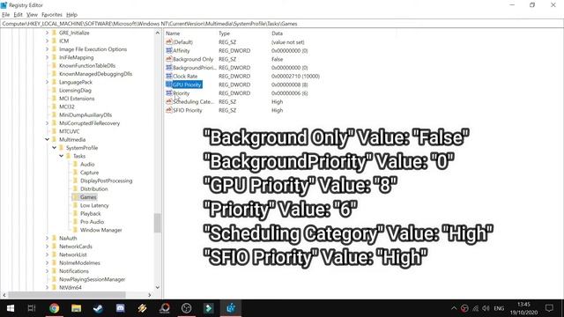Open File Explorer from the taskbar
Image resolution: width=564 pixels, height=317 pixels.
77,308
